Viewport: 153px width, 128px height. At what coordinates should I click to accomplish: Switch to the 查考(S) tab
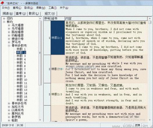coord(21,14)
